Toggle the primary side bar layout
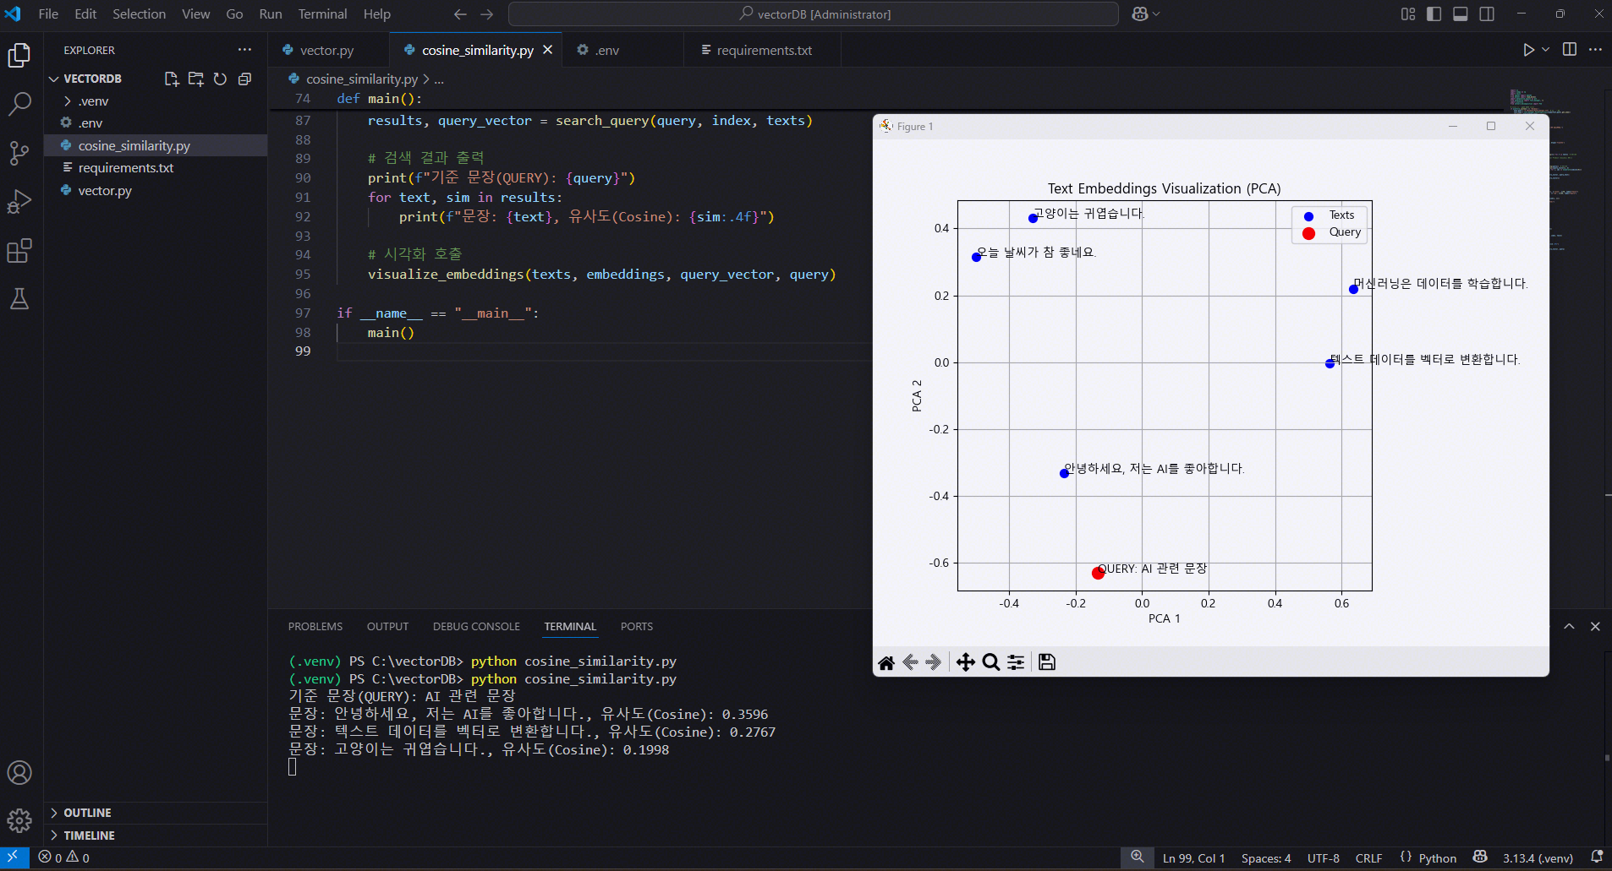This screenshot has width=1612, height=871. coord(1434,14)
